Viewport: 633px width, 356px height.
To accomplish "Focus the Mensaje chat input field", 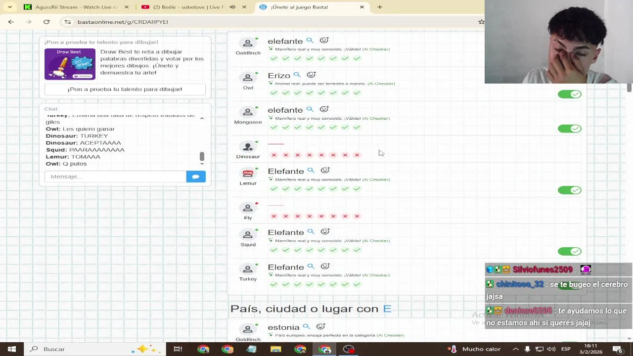I will click(115, 177).
